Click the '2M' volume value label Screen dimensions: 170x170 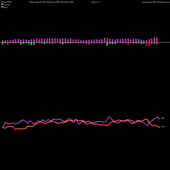coord(163,118)
